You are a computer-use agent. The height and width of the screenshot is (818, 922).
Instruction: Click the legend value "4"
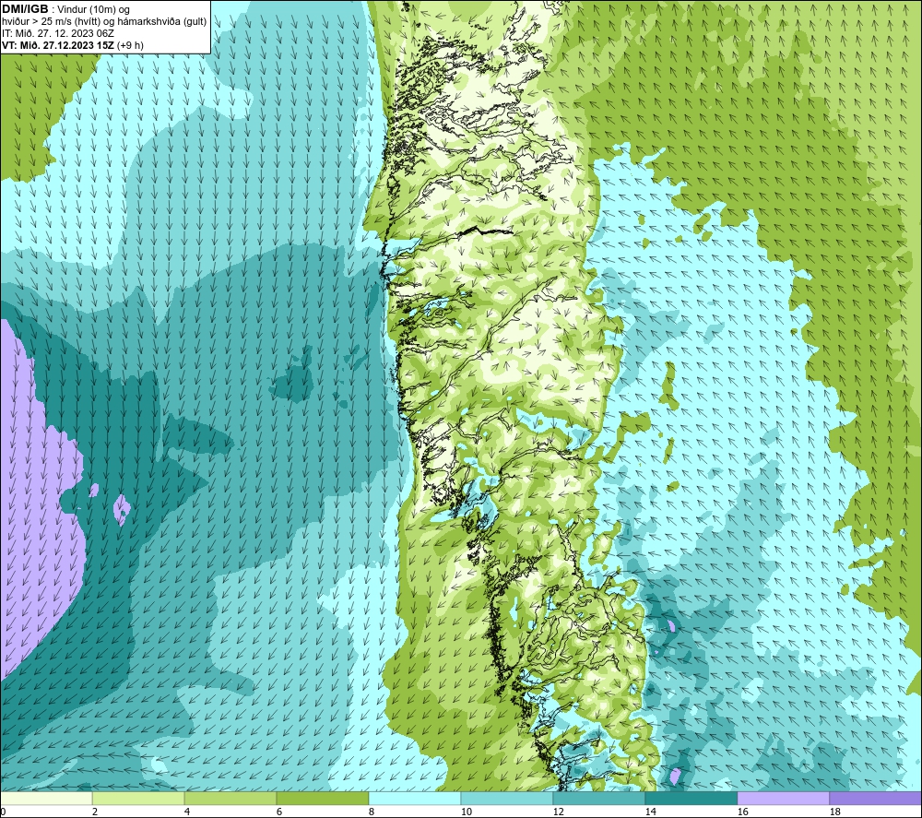[x=187, y=812]
